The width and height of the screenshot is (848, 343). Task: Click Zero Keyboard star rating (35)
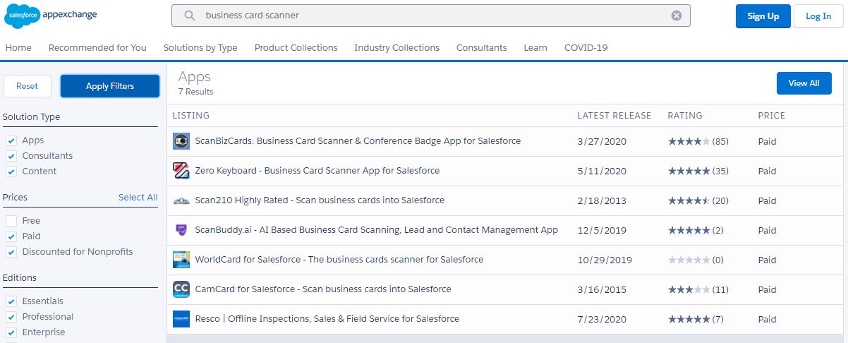[x=698, y=171]
